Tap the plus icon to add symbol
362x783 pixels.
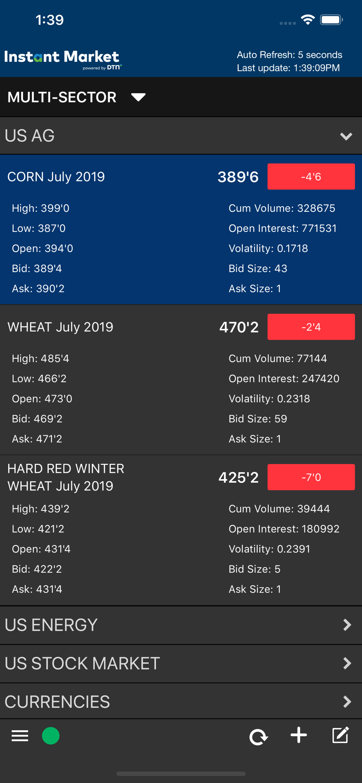(299, 735)
